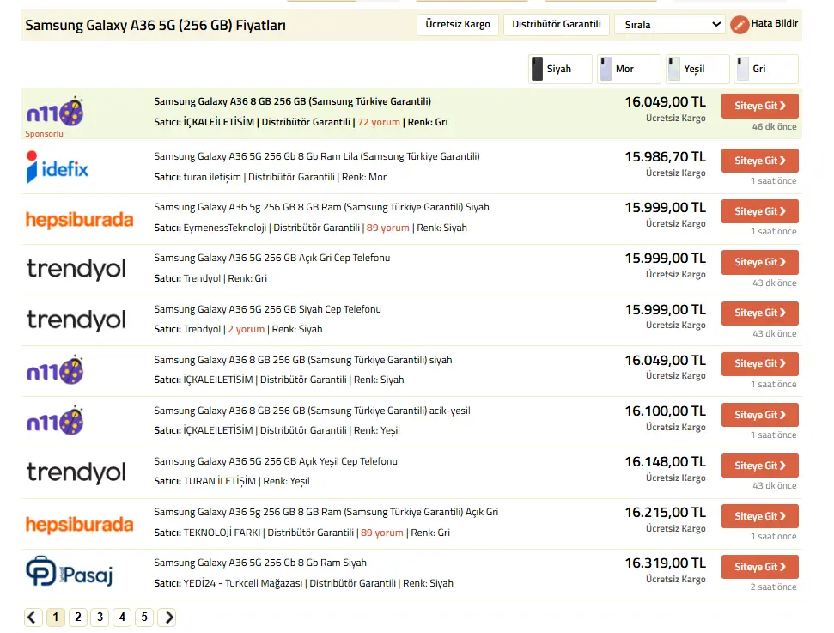834x633 pixels.
Task: Click Siteye Git for n11 siyah listing
Action: (759, 364)
